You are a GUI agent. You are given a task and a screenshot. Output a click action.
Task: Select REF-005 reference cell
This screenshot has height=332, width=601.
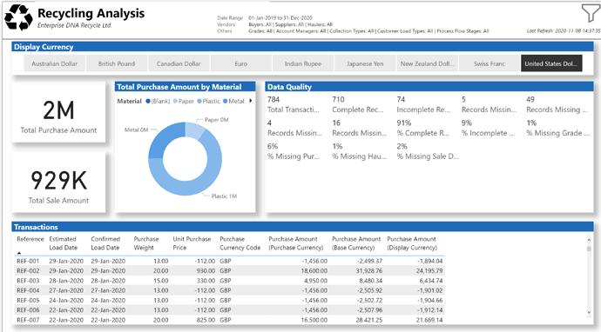click(28, 300)
